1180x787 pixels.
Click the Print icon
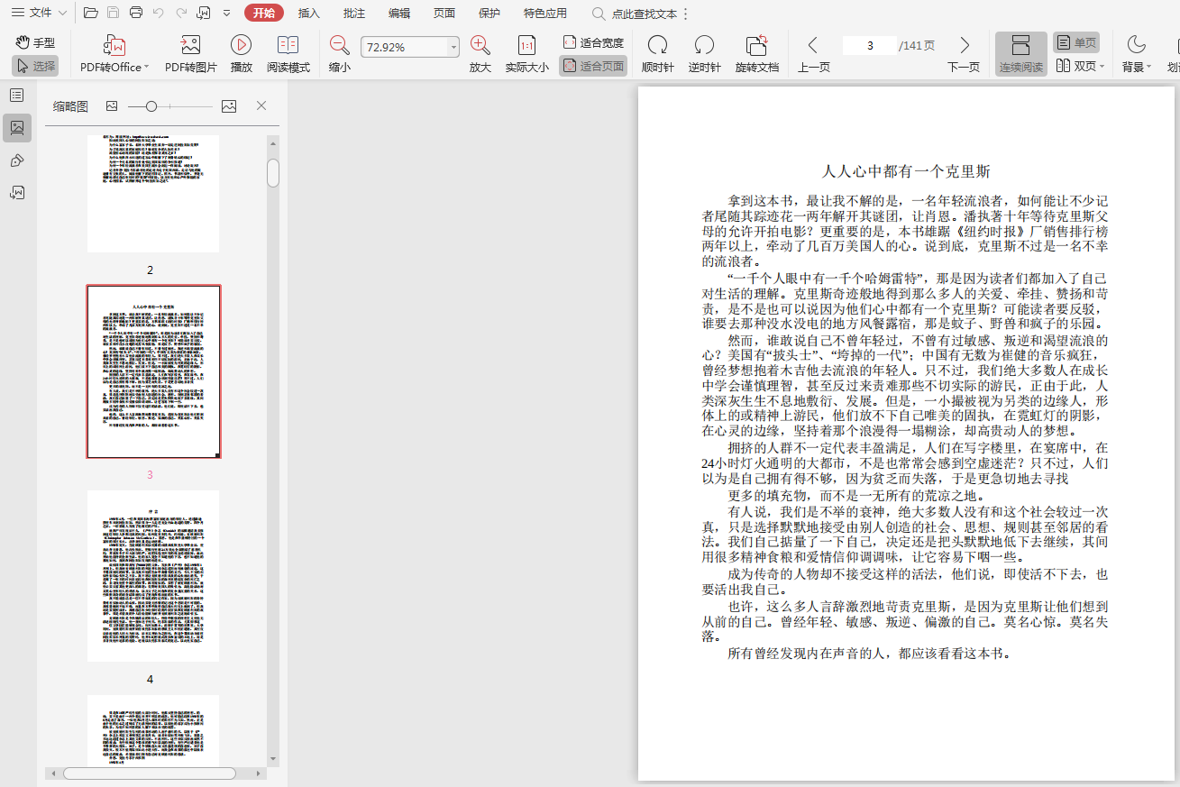[x=136, y=13]
